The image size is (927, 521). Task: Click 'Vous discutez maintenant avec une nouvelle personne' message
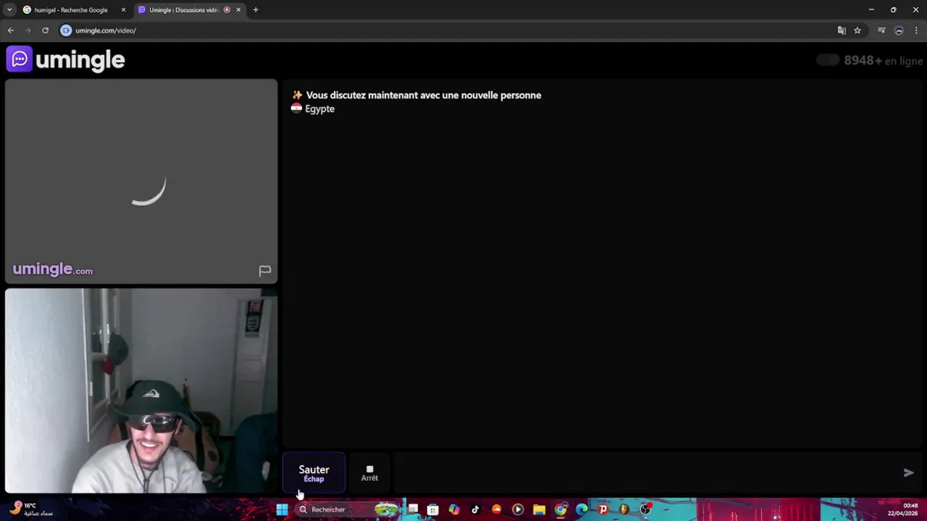[424, 95]
